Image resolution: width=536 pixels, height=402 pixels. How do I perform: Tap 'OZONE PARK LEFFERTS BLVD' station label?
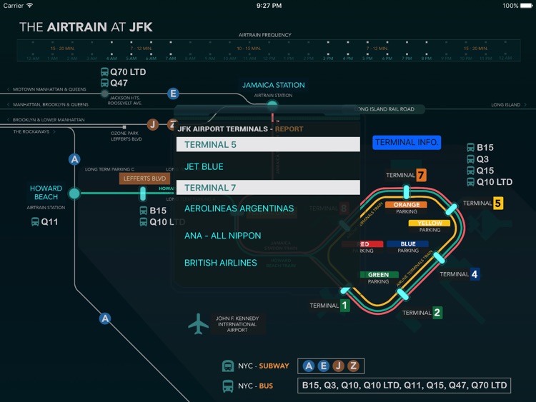[x=126, y=136]
